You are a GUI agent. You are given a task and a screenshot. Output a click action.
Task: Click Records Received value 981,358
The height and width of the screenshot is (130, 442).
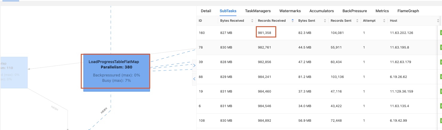(x=265, y=33)
